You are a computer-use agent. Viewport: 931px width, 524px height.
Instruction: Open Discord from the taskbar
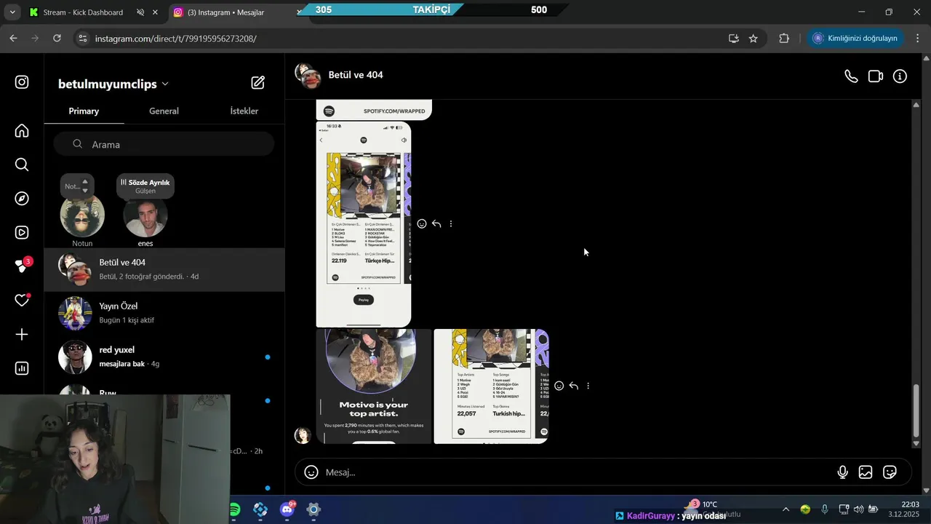coord(287,509)
